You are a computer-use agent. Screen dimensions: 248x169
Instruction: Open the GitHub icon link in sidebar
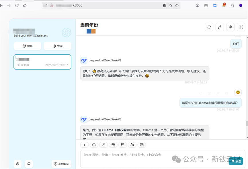click(x=29, y=164)
